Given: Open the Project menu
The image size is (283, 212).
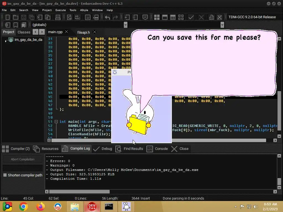Looking at the screenshot, I should (x=47, y=10).
